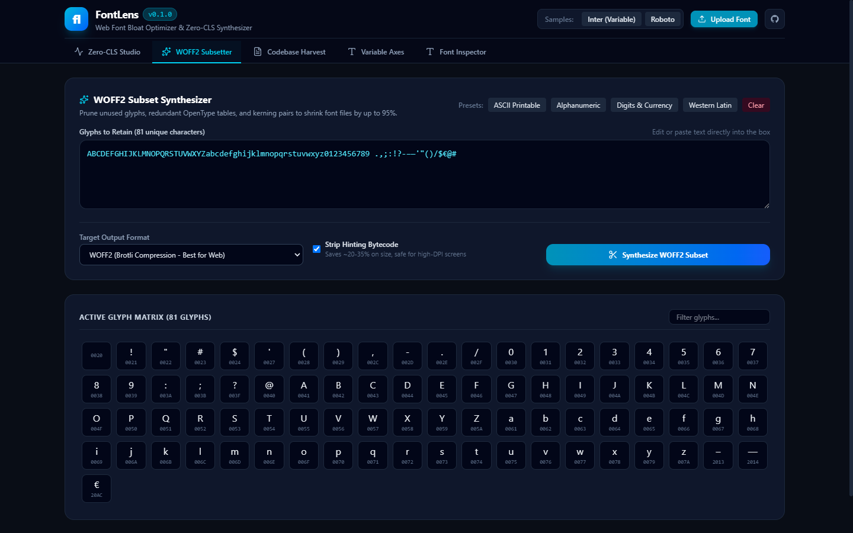The height and width of the screenshot is (533, 853).
Task: Select the euro sign glyph 20AC
Action: 97,489
